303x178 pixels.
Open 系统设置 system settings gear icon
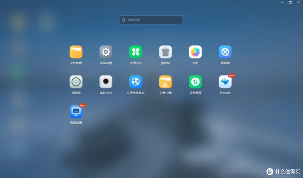[106, 52]
